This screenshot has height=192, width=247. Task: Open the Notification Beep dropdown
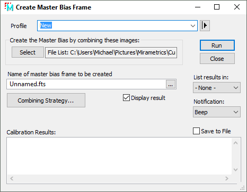coord(217,112)
